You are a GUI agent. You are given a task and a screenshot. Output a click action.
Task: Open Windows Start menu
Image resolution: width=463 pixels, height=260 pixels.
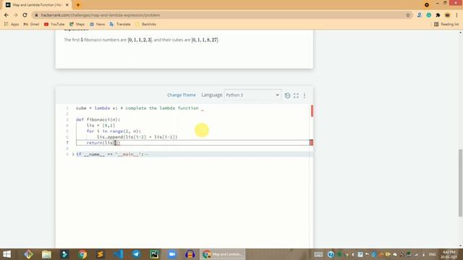pos(7,254)
